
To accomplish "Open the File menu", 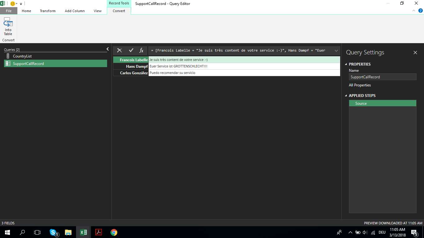I will point(8,11).
